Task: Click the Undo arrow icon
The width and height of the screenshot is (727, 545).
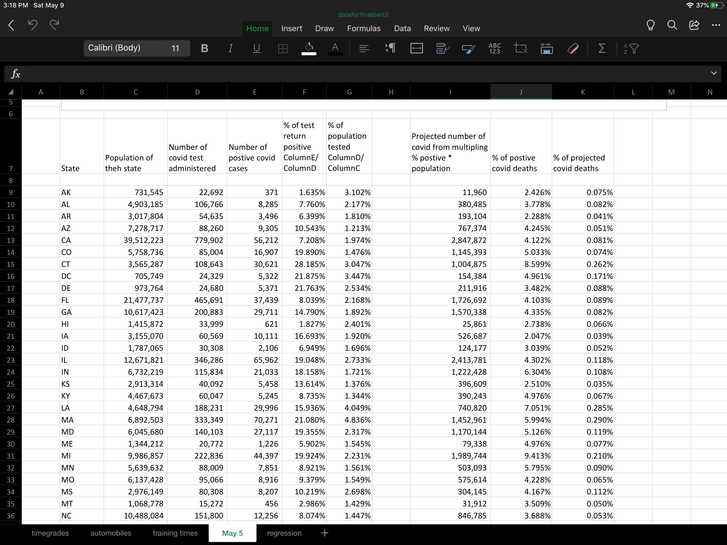Action: pos(32,25)
